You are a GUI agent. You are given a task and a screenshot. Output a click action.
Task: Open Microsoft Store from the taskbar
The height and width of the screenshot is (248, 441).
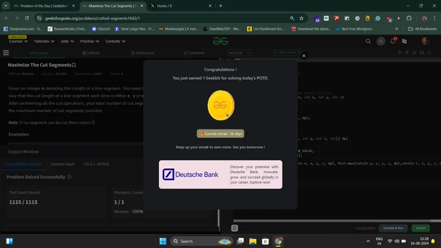[265, 242]
